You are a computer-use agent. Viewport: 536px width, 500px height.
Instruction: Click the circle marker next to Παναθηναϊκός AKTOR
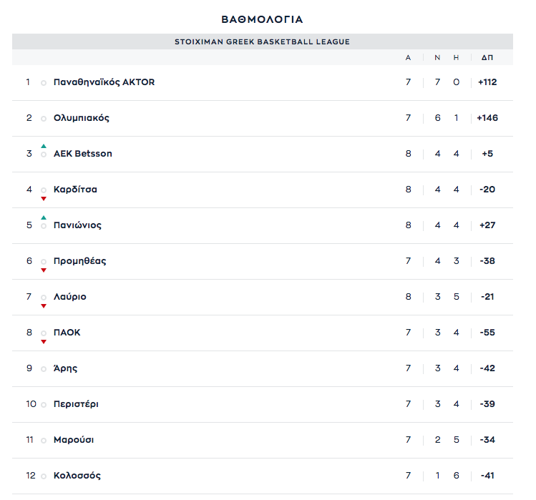(x=44, y=83)
